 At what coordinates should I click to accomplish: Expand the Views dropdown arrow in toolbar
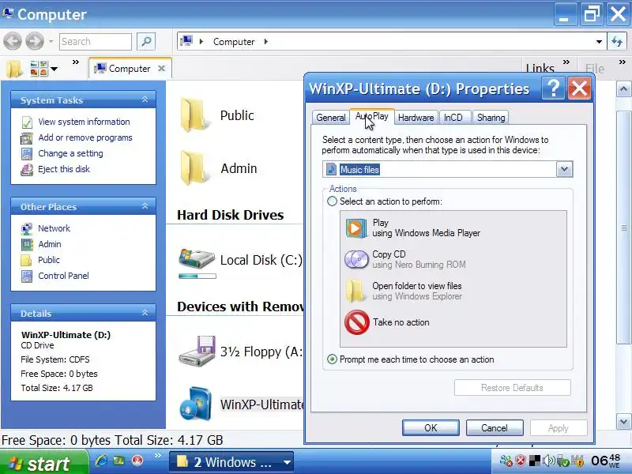pyautogui.click(x=54, y=69)
